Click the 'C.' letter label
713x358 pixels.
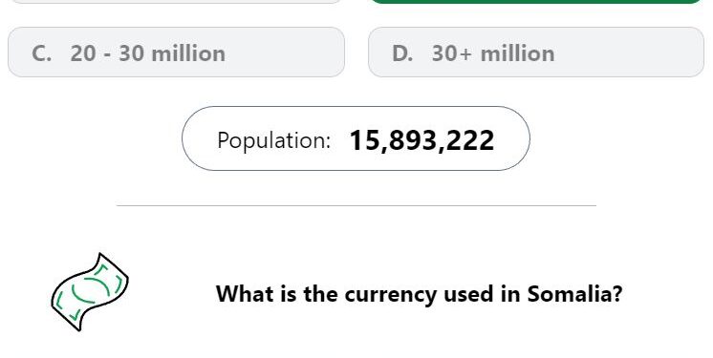[x=41, y=53]
